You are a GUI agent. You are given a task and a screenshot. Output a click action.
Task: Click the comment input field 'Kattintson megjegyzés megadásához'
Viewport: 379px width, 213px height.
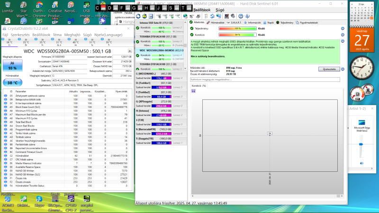pos(265,80)
